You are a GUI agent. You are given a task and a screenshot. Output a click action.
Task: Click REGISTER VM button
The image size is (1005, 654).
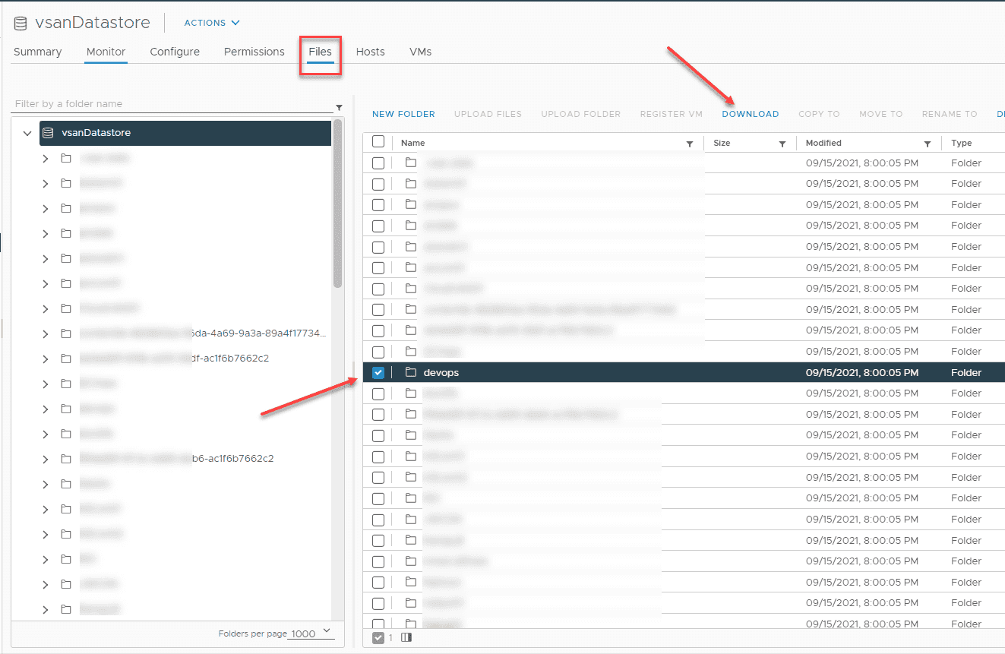tap(671, 114)
